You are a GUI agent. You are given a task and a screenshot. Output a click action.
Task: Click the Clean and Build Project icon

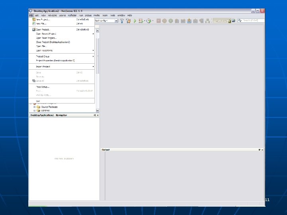tap(128, 21)
